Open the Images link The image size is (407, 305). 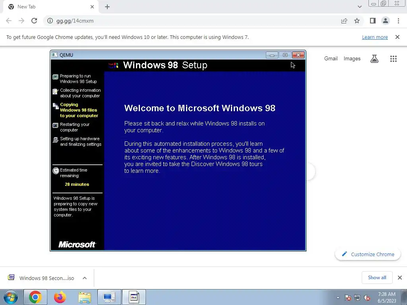(352, 59)
